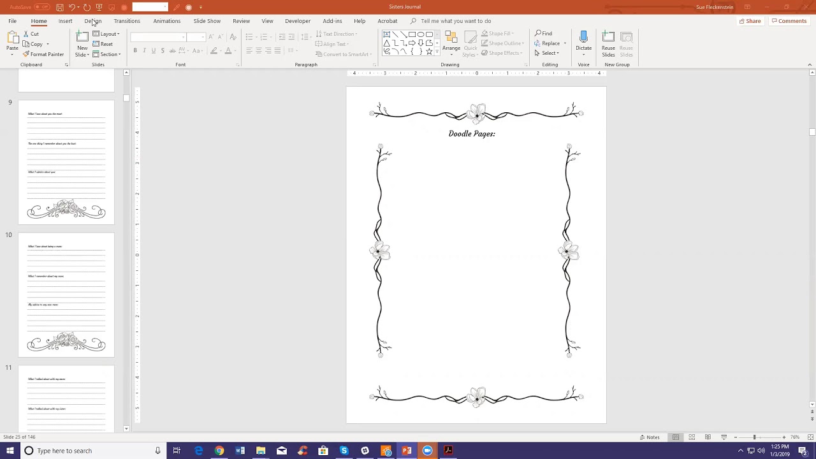Viewport: 816px width, 459px height.
Task: Open Word from the taskbar
Action: [x=240, y=451]
